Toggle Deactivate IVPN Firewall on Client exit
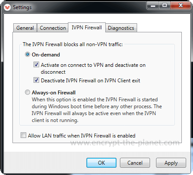Screen dimensions: 193x175 [36, 80]
